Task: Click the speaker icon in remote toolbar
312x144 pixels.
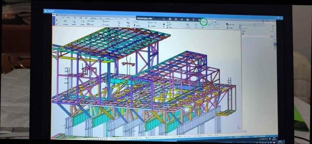Action: (x=181, y=19)
